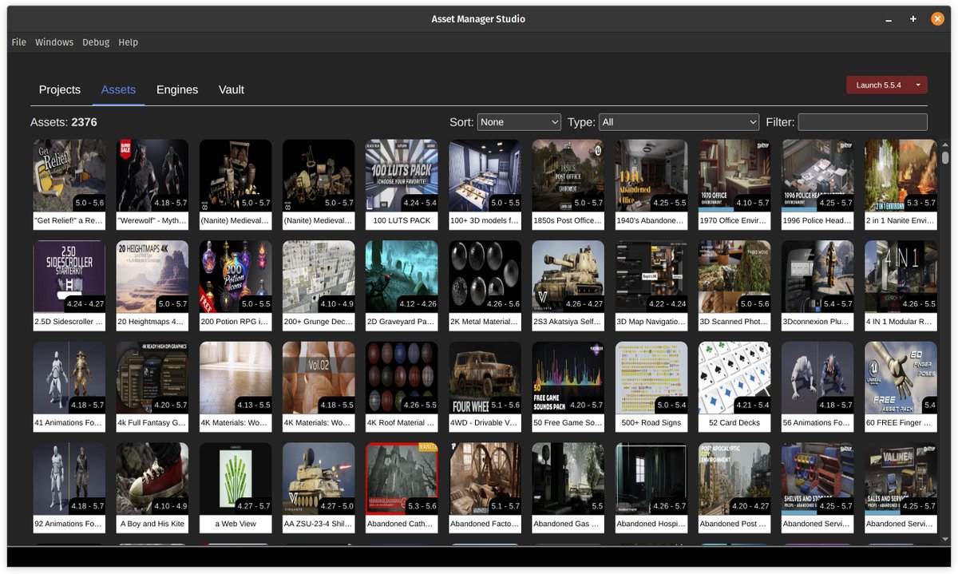Focus the Filter text field
The height and width of the screenshot is (574, 958).
(863, 122)
